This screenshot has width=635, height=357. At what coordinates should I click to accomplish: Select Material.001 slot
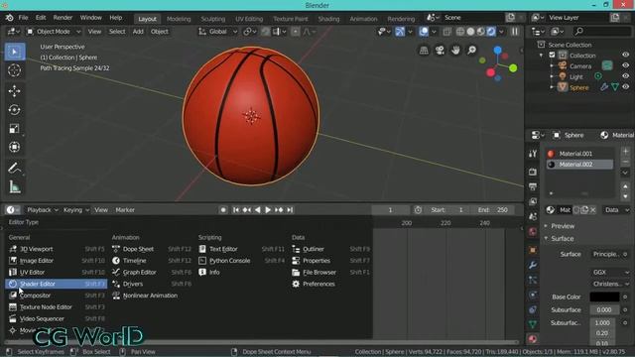pos(579,154)
